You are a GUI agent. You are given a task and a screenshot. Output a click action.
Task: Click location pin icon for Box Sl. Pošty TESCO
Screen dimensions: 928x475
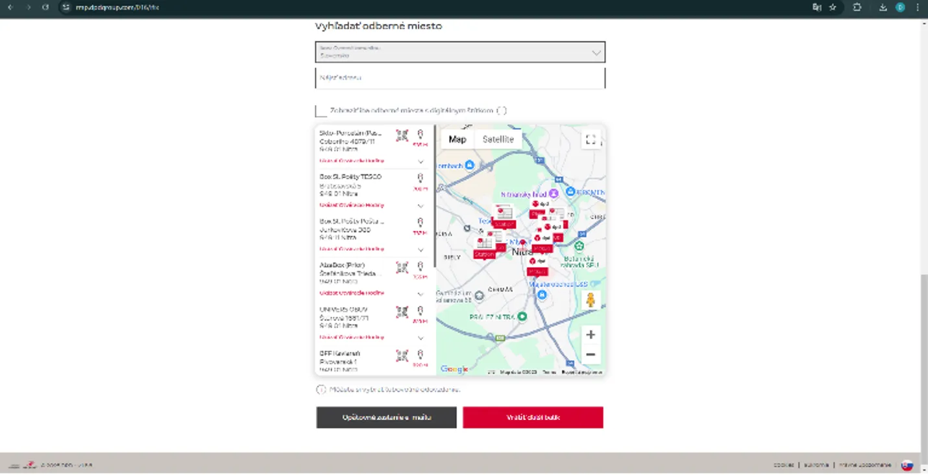tap(420, 178)
